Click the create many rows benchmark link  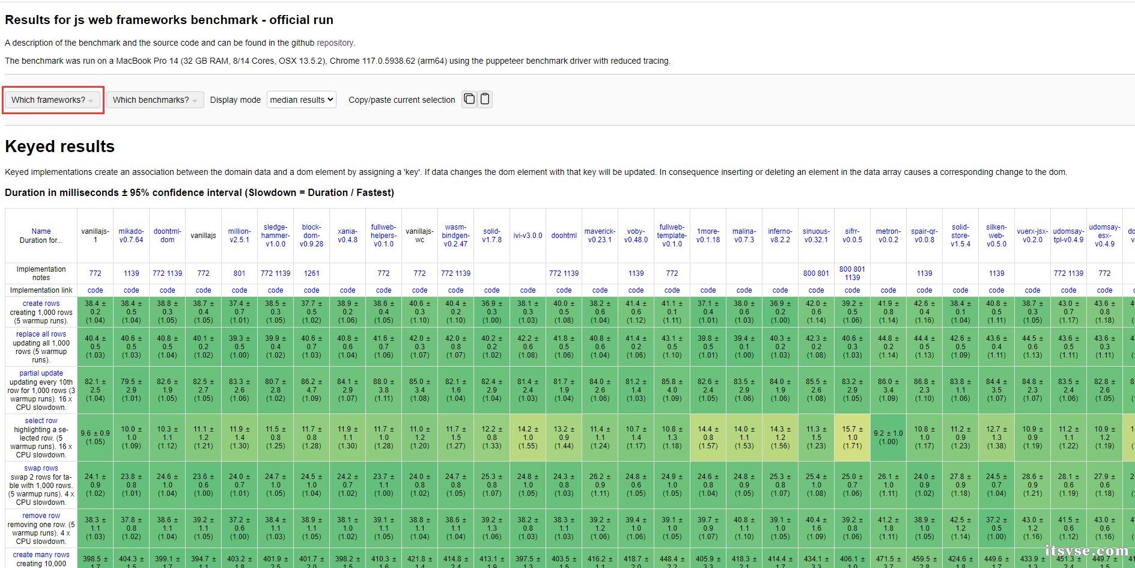coord(41,555)
